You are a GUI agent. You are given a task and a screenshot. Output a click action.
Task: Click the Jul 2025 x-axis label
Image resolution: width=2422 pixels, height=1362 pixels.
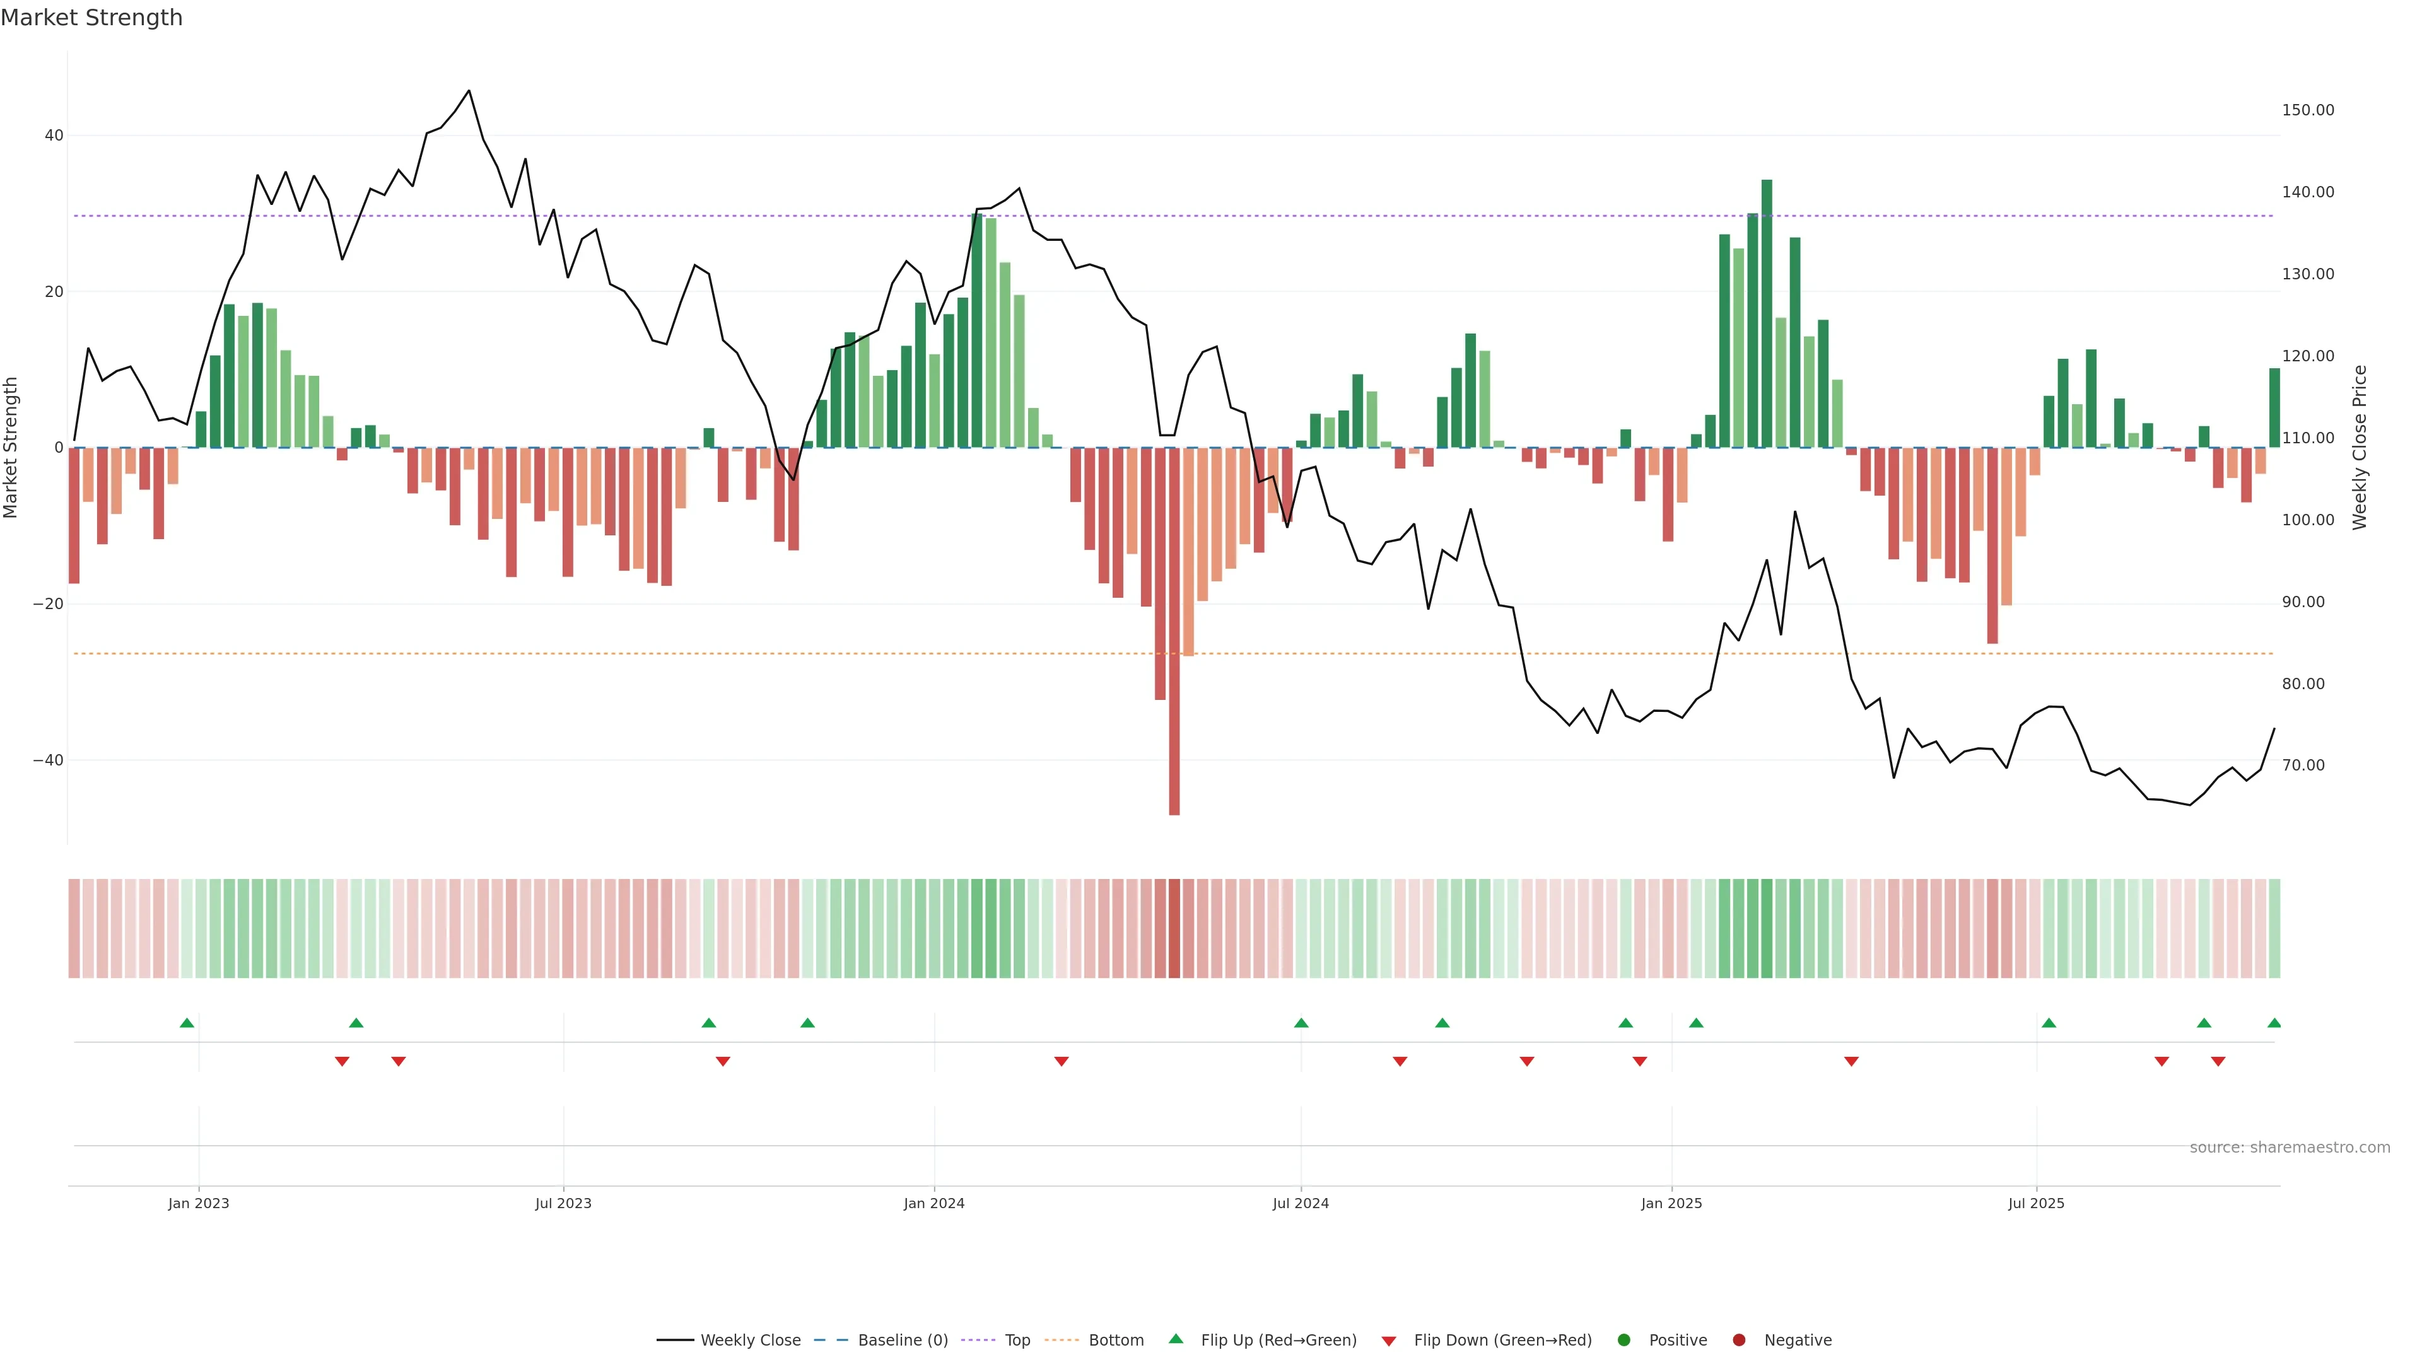[x=2035, y=1203]
